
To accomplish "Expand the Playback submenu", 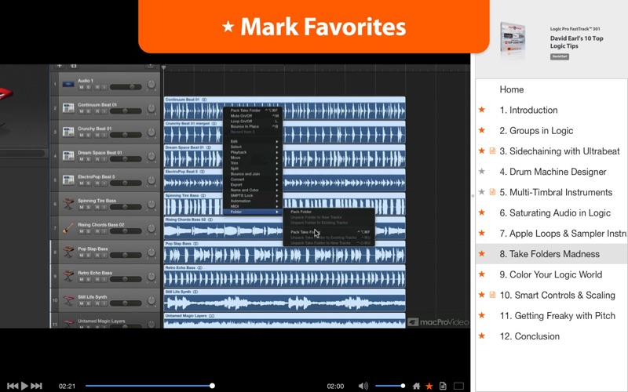I will pos(253,152).
